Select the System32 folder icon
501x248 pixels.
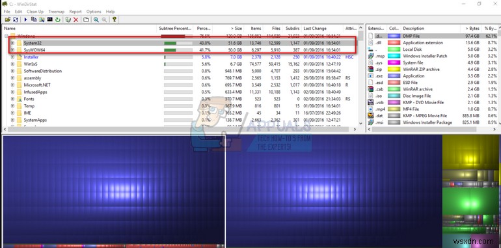click(x=20, y=43)
